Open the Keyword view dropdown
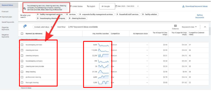The width and height of the screenshot is (219, 97). [189, 27]
